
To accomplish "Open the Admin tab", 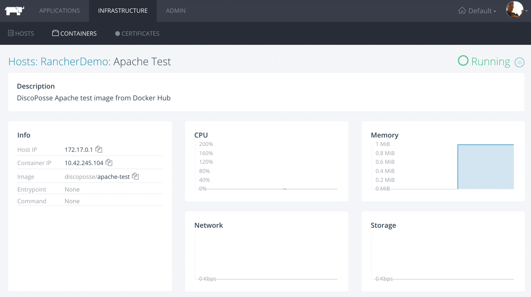I will click(176, 11).
